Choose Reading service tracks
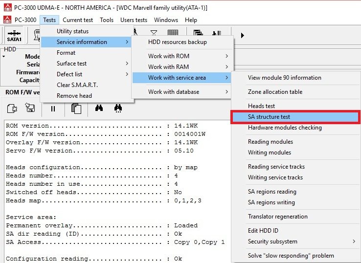The image size is (361, 263). coord(296,167)
